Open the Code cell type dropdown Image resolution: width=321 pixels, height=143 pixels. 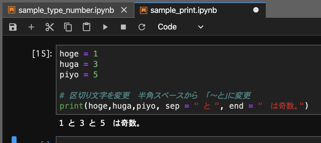[x=180, y=27]
